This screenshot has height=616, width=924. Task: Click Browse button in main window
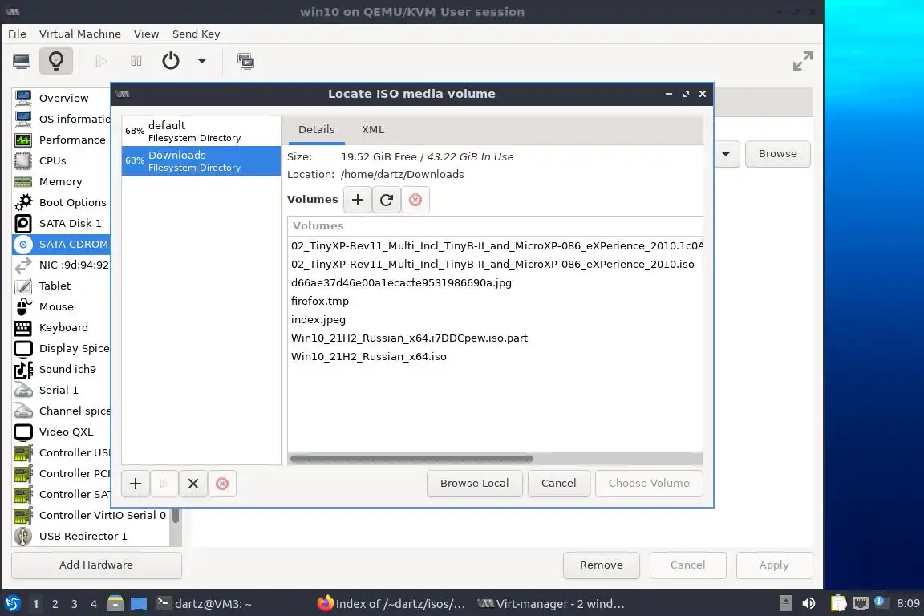point(777,154)
